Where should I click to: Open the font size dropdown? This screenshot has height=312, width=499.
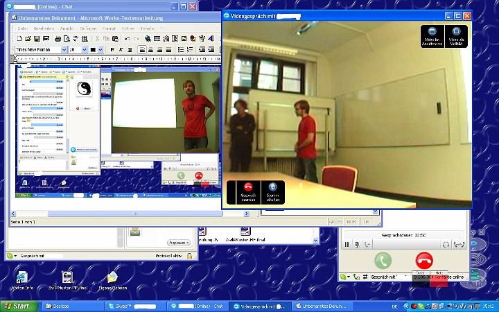tap(85, 50)
